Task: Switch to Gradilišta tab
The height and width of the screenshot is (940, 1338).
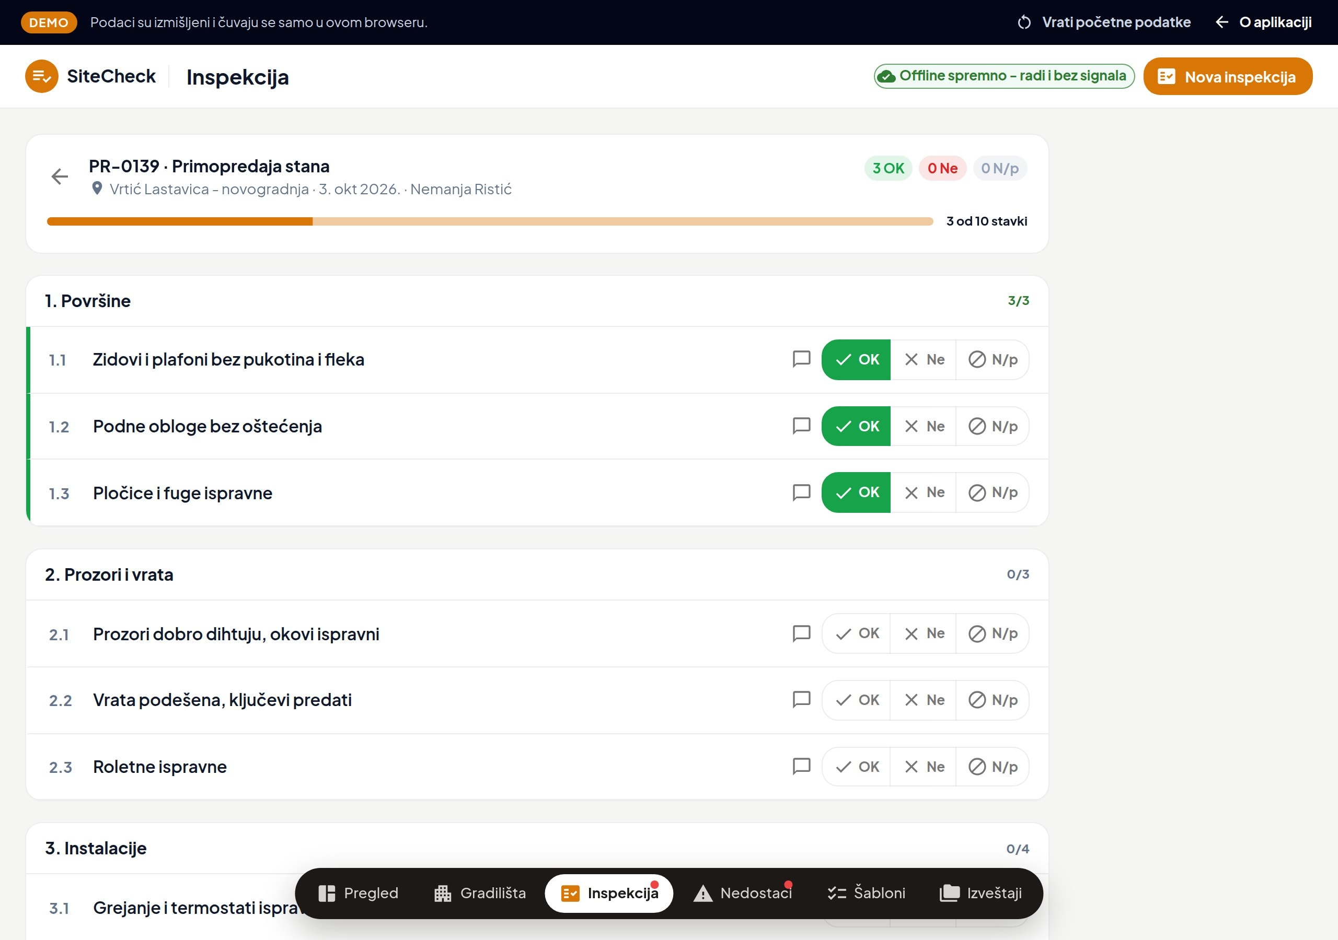Action: pos(480,894)
